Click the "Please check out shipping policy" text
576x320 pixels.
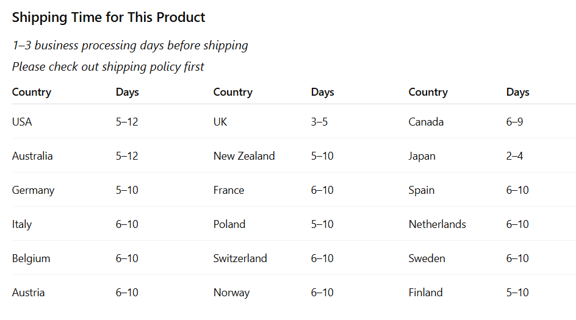(108, 66)
